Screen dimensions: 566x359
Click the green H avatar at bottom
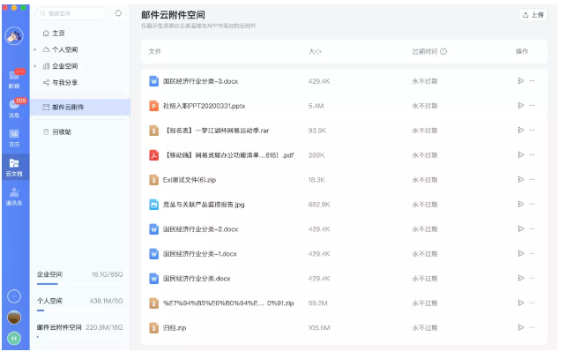14,339
